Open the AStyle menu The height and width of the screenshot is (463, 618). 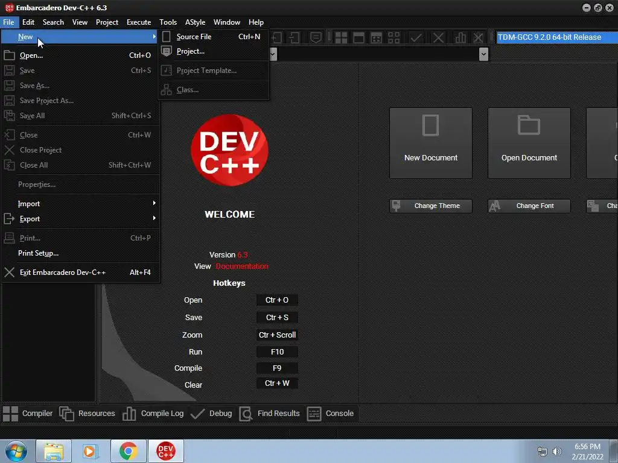pos(195,22)
